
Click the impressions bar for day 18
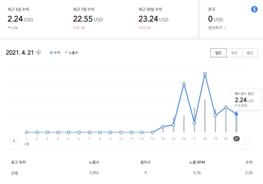205,116
